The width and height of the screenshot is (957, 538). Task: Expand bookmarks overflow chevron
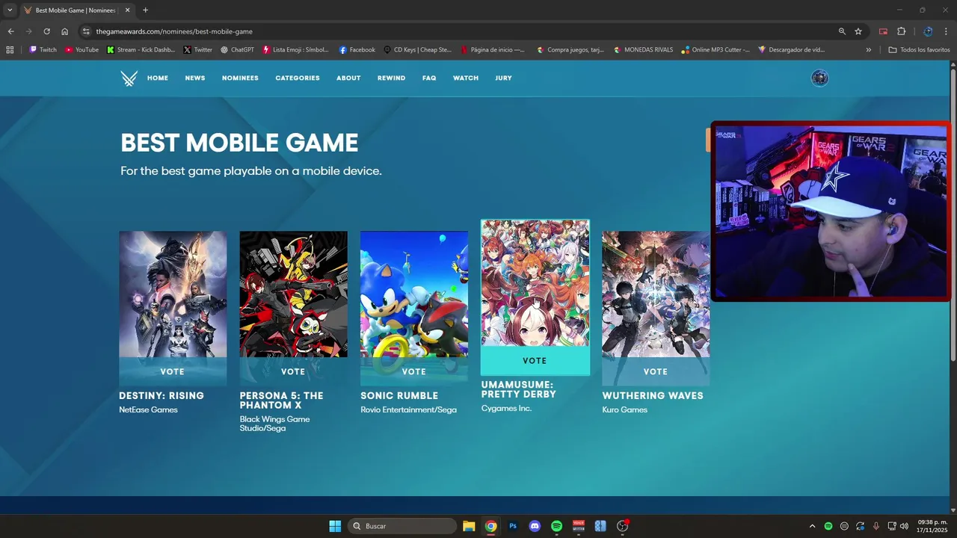pos(869,50)
